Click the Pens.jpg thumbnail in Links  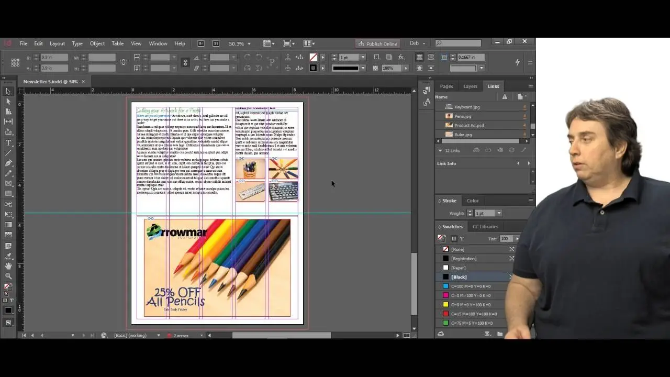click(x=449, y=116)
